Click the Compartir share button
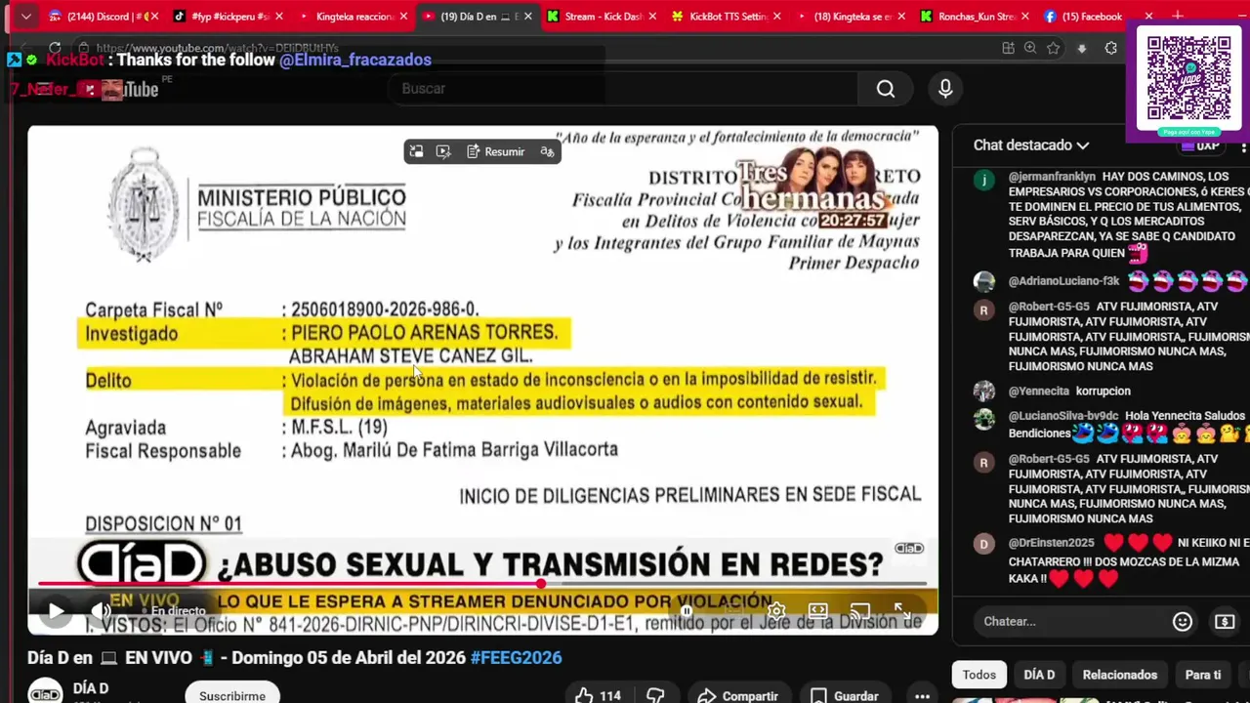Image resolution: width=1250 pixels, height=703 pixels. [738, 695]
